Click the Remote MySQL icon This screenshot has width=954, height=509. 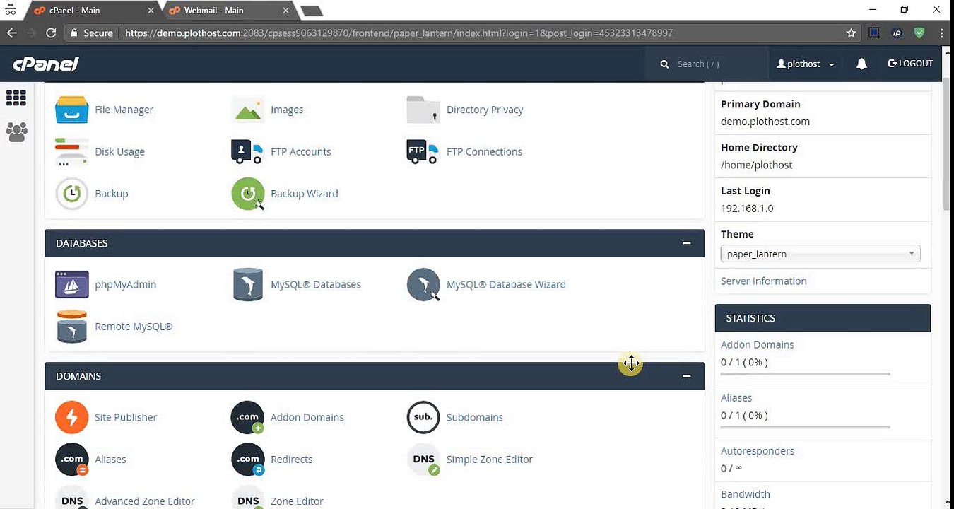click(x=71, y=326)
